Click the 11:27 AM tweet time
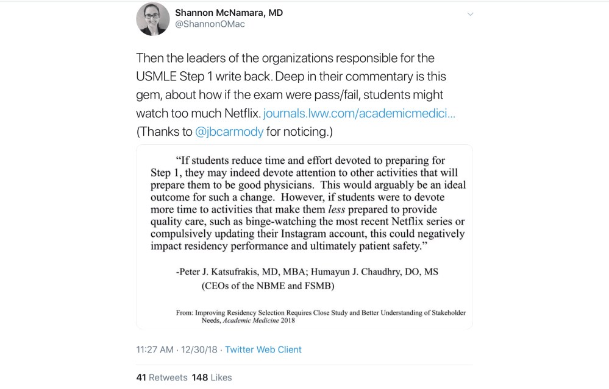 pyautogui.click(x=155, y=349)
